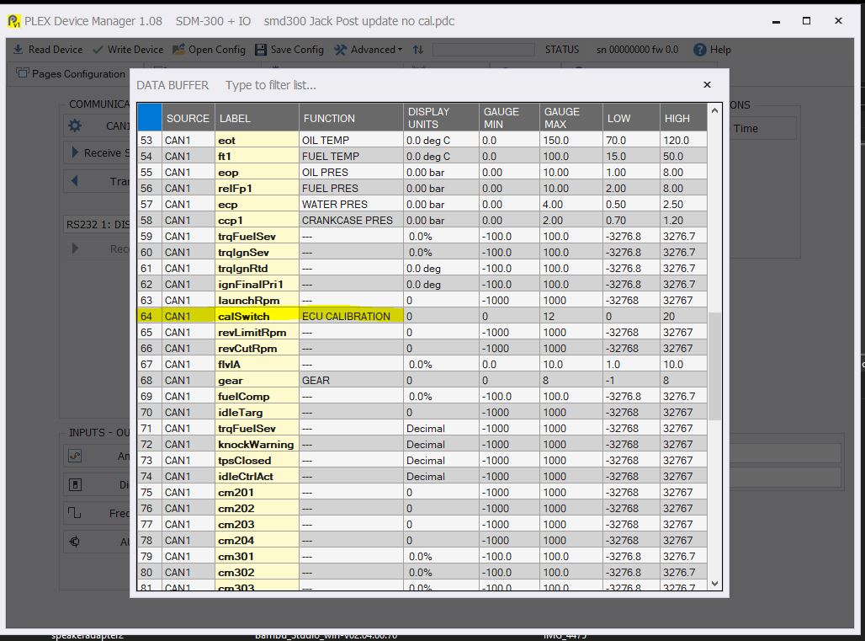
Task: Open a config via Open Config
Action: (x=209, y=50)
